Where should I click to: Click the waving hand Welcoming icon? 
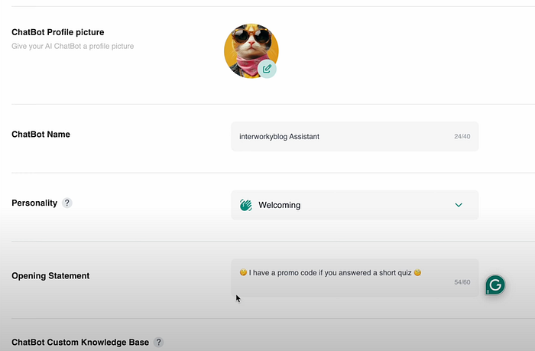click(245, 205)
